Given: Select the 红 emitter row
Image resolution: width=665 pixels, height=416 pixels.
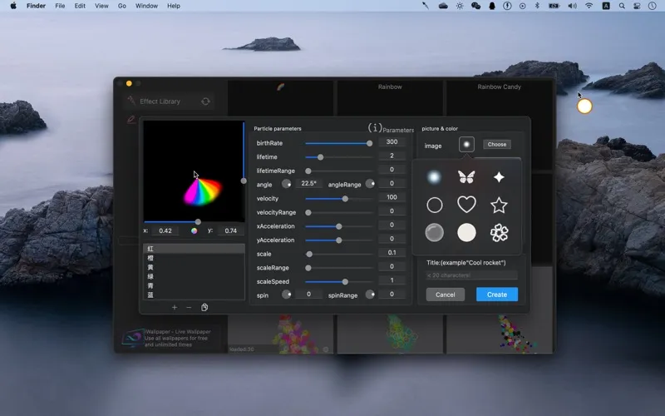Looking at the screenshot, I should click(194, 249).
